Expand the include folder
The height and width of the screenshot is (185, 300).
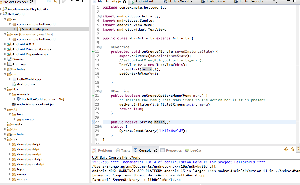5,134
